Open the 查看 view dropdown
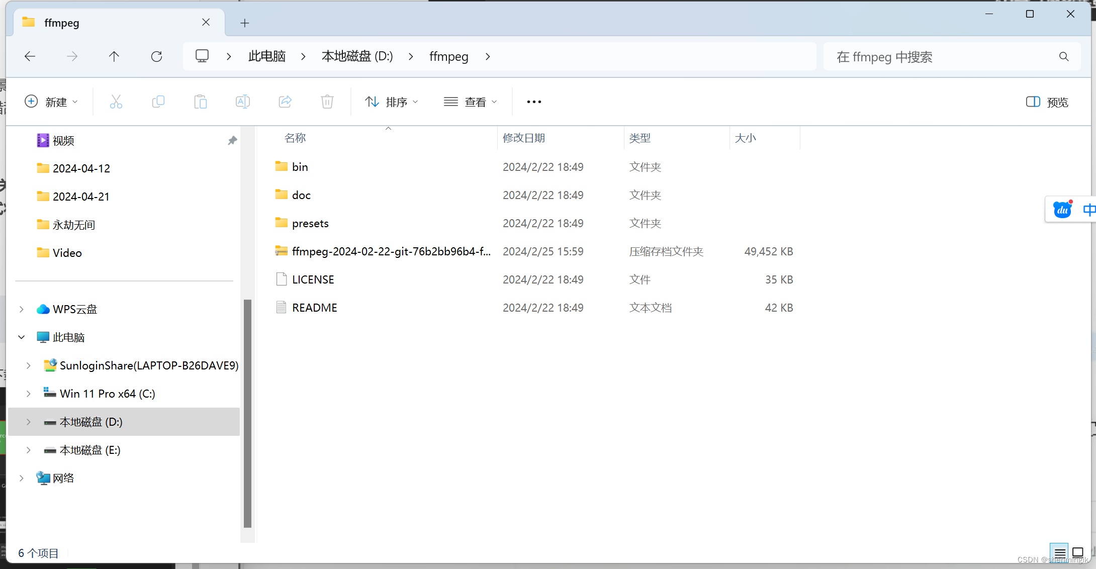This screenshot has width=1096, height=569. [x=471, y=102]
